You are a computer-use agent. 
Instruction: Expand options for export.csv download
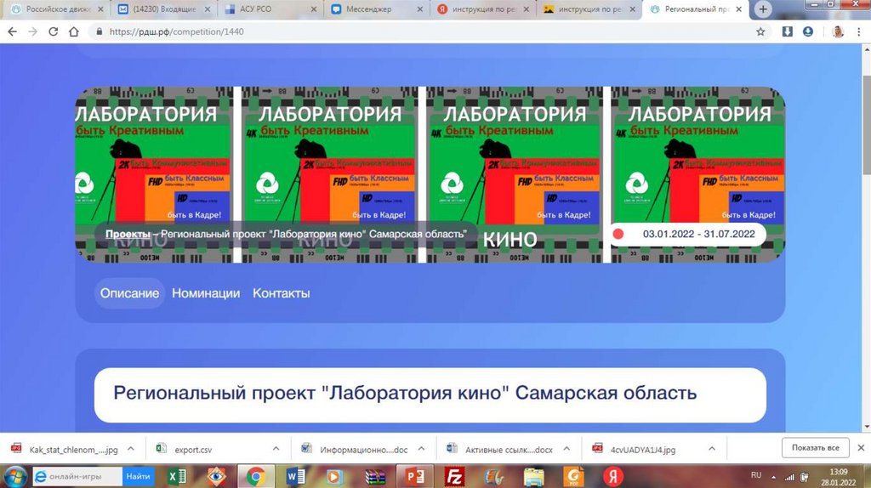click(x=276, y=448)
